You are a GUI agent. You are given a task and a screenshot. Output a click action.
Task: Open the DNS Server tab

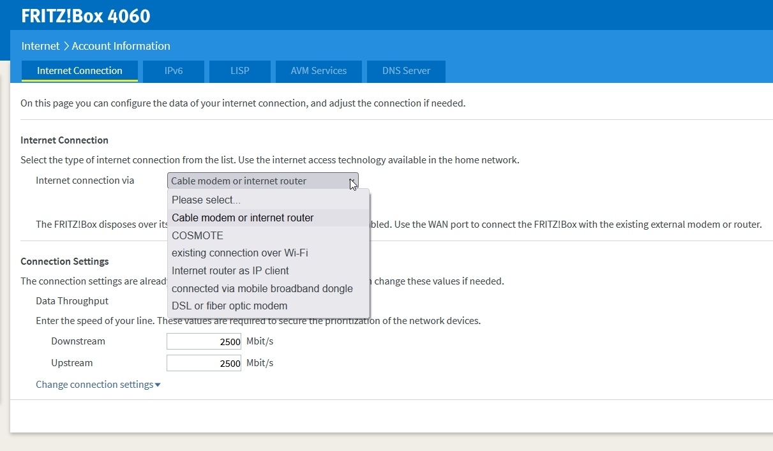406,71
